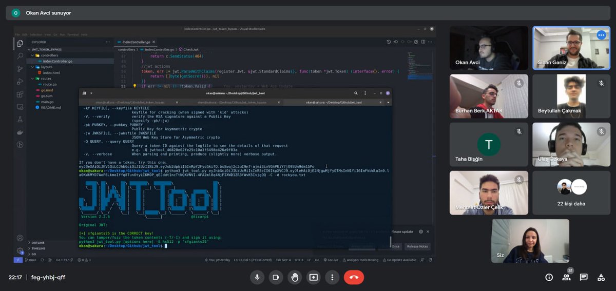Open the VS Code File menu
This screenshot has height=291, width=616.
point(17,34)
